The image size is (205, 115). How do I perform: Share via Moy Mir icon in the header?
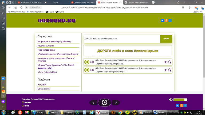click(170, 20)
